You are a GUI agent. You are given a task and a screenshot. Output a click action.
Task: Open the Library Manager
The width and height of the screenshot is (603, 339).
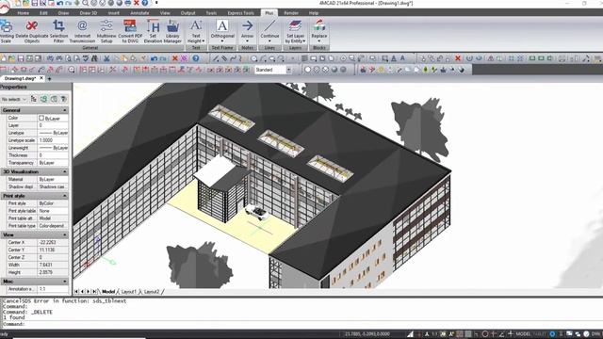coord(172,31)
